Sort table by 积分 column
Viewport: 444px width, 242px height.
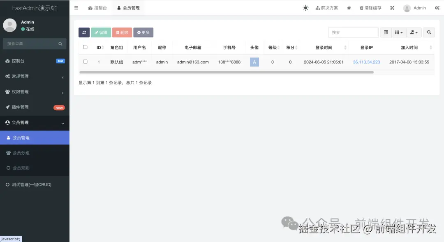(x=291, y=47)
